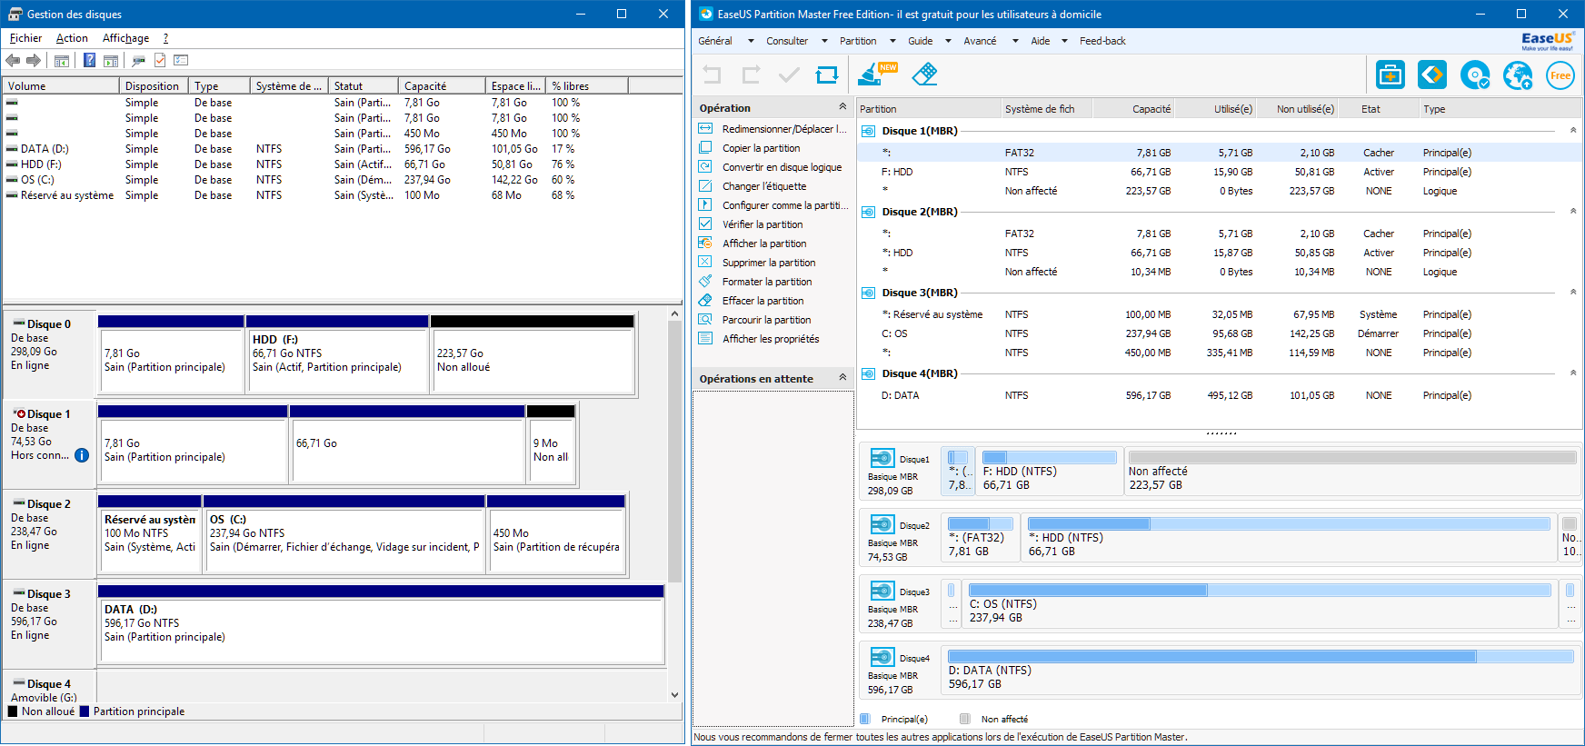
Task: Click the Undo icon in EaseUS toolbar
Action: point(713,75)
